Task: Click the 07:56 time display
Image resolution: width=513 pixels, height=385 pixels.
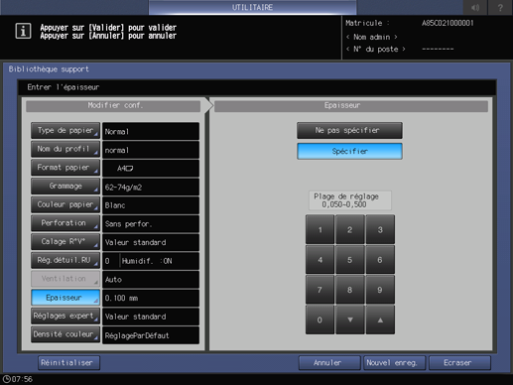Action: click(22, 379)
